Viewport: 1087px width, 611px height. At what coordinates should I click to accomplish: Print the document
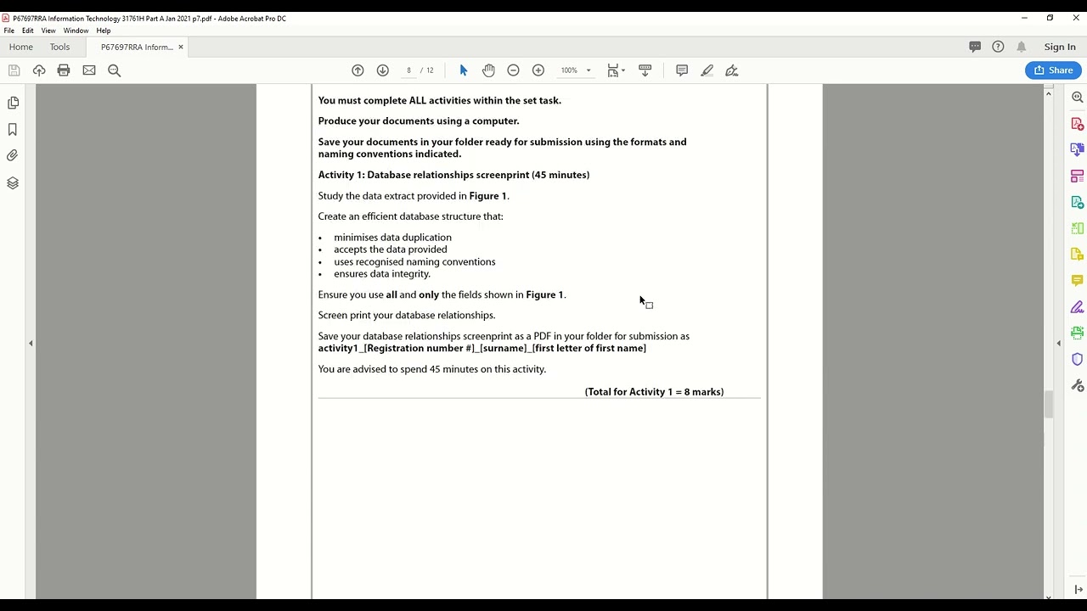(x=64, y=70)
